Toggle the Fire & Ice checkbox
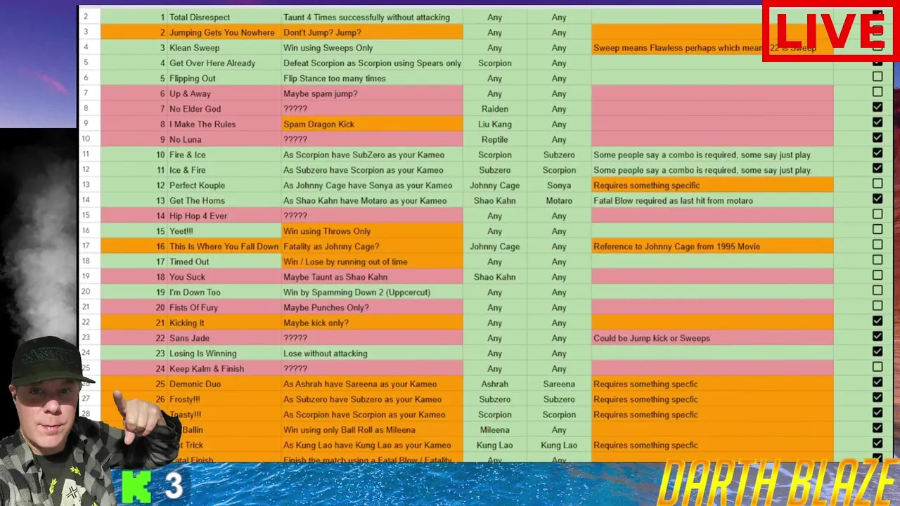900x506 pixels. coord(877,153)
